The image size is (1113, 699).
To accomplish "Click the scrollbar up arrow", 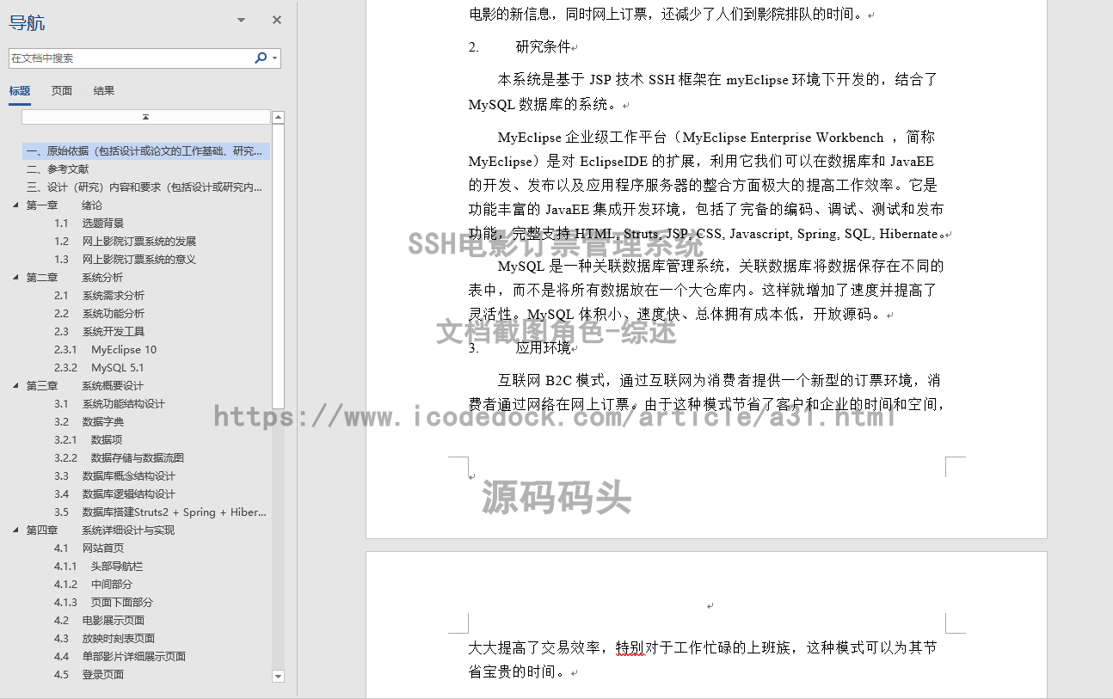I will point(278,116).
